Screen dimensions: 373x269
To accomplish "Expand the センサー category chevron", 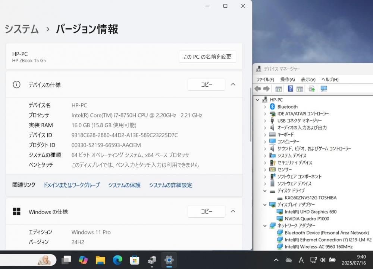I will 265,170.
